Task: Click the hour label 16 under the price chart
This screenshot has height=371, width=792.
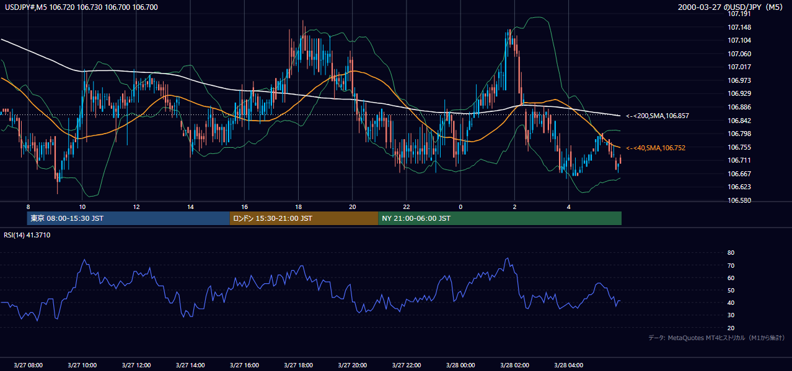Action: 244,207
